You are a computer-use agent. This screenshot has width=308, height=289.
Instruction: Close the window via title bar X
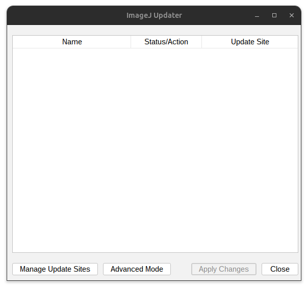[x=292, y=15]
